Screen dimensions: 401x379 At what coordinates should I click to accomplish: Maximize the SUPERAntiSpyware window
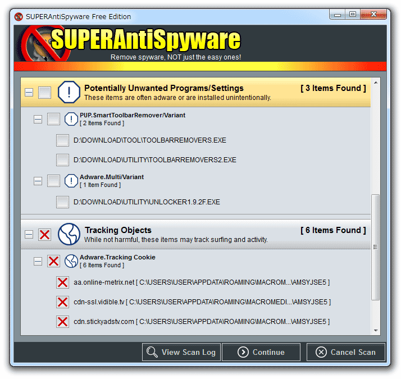(x=353, y=15)
